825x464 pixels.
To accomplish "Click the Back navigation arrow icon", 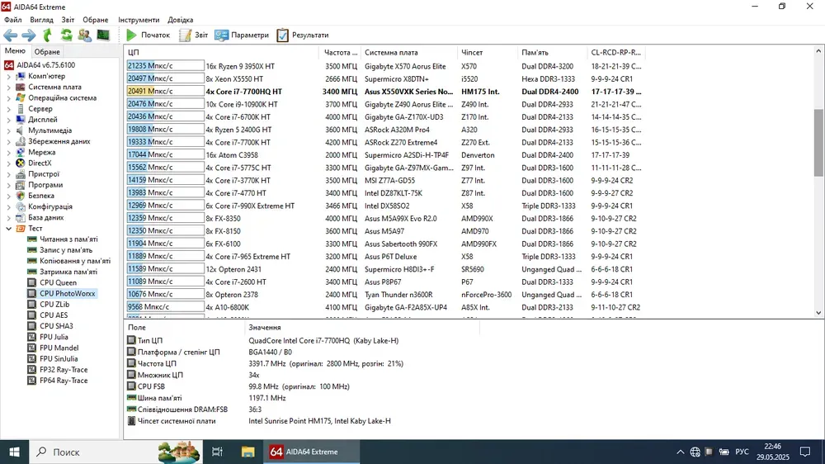I will coord(10,36).
